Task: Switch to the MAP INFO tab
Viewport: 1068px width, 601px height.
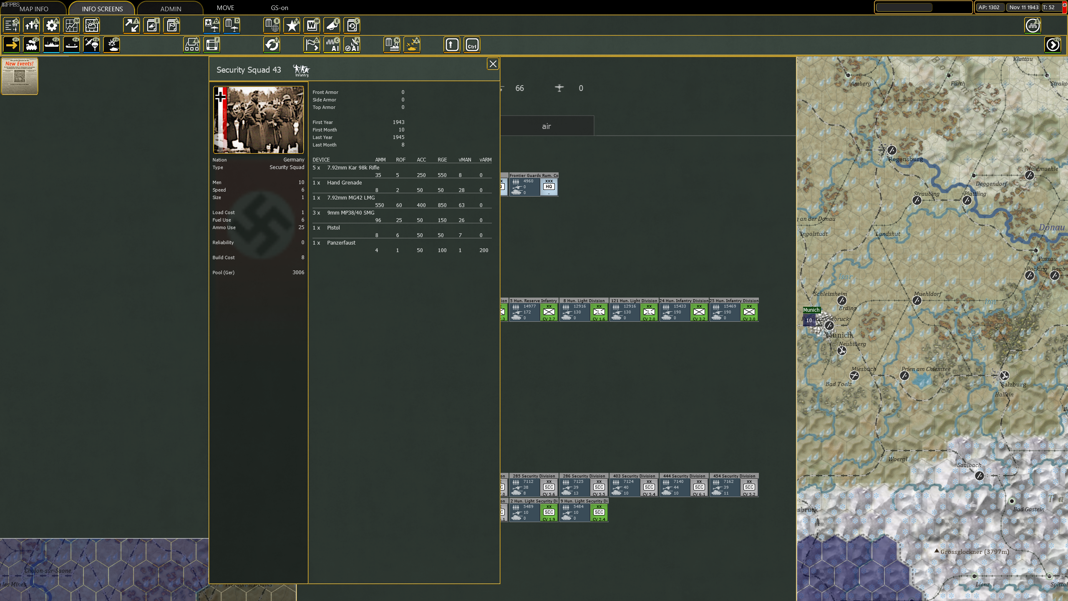Action: coord(34,9)
